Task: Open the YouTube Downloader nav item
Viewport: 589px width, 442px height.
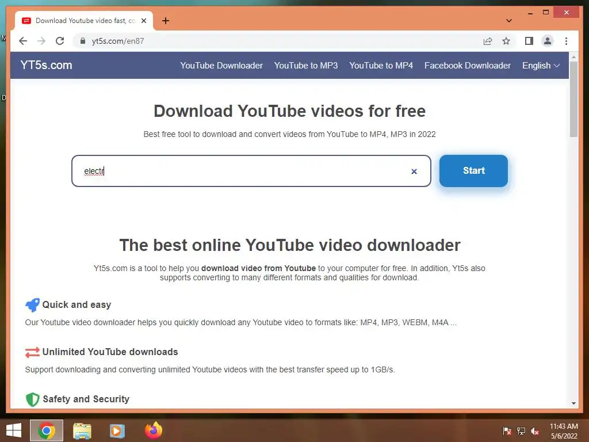Action: (x=221, y=66)
